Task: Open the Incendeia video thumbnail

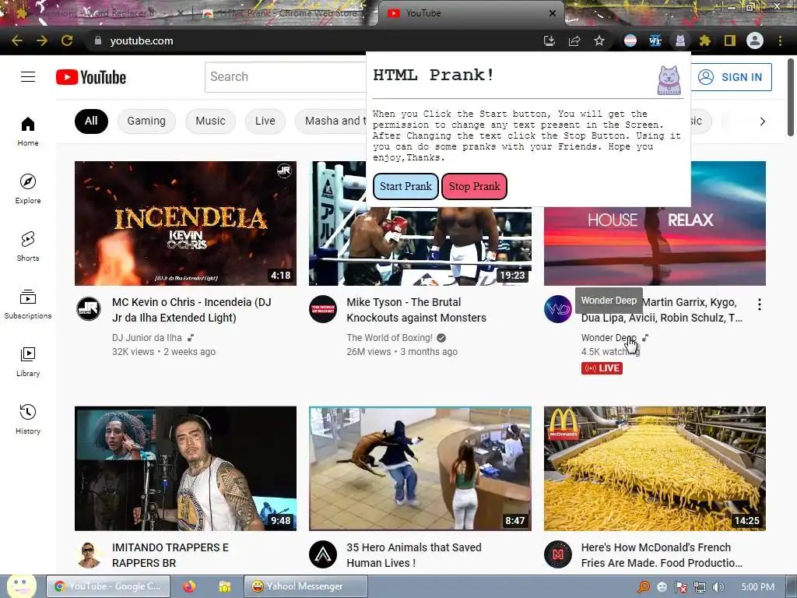Action: tap(185, 223)
